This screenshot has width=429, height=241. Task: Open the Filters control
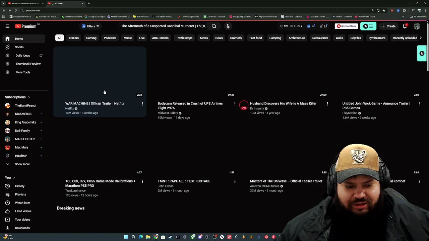click(90, 26)
